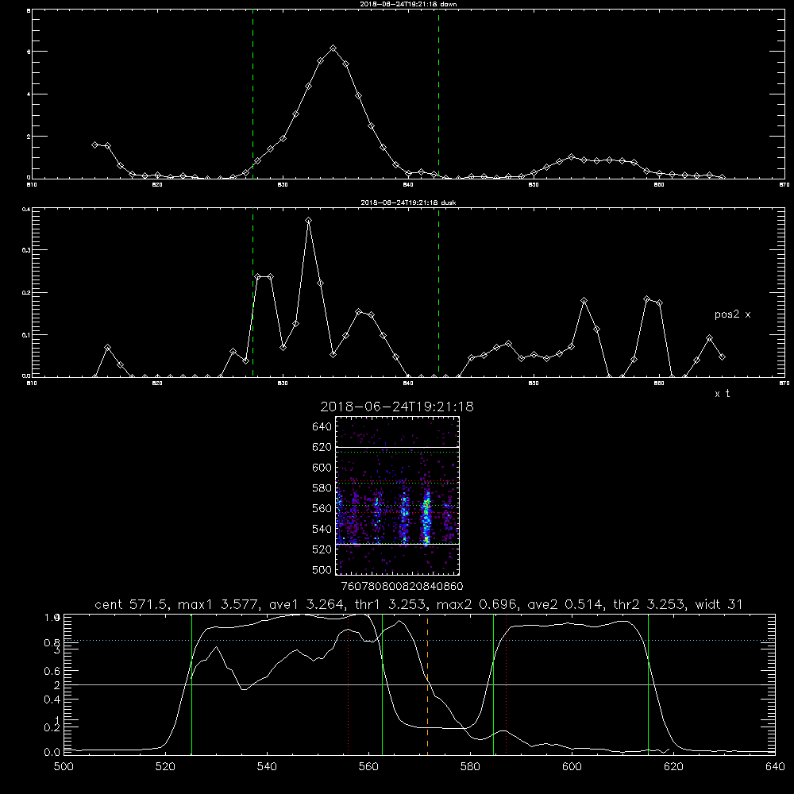The image size is (794, 794).
Task: Click the y-axis label 640 beside spectrogram
Action: pyautogui.click(x=322, y=427)
